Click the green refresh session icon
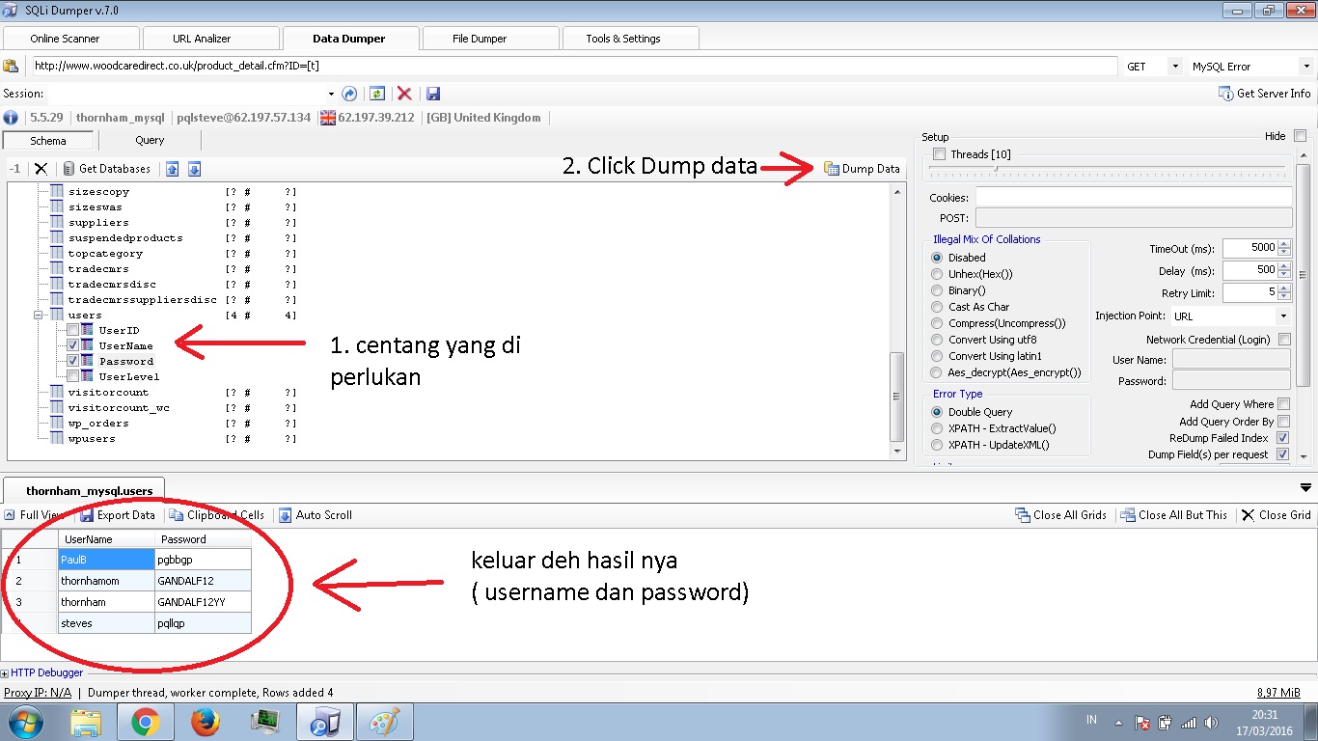1318x741 pixels. coord(377,94)
